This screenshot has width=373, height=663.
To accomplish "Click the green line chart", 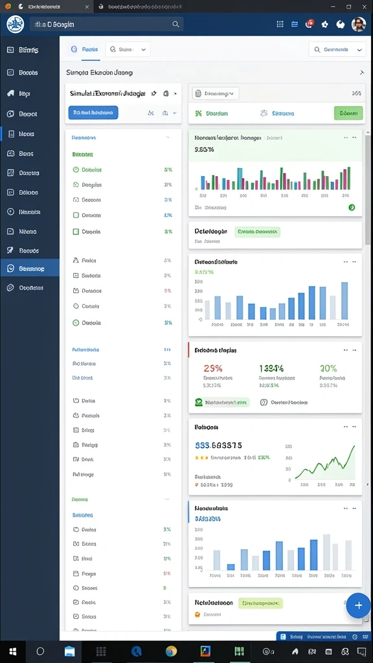I will pos(325,462).
